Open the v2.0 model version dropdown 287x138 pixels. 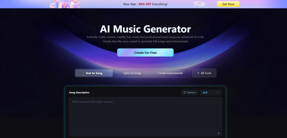click(x=211, y=93)
